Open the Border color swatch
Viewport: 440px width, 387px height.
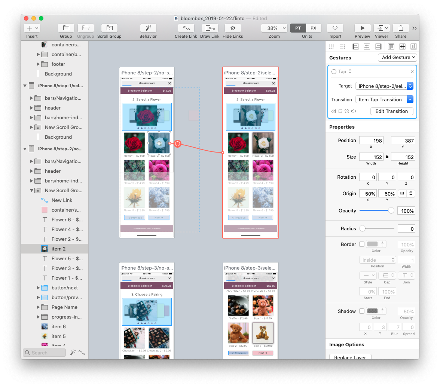pyautogui.click(x=372, y=244)
